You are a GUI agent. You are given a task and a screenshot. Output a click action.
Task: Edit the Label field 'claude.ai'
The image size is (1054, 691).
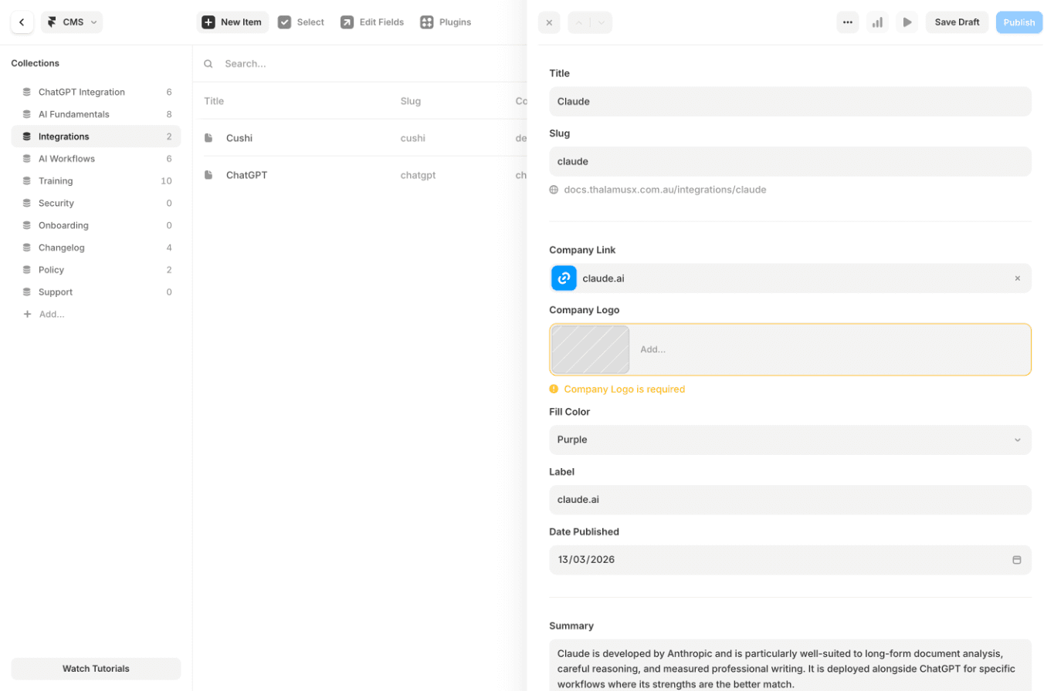pyautogui.click(x=790, y=500)
